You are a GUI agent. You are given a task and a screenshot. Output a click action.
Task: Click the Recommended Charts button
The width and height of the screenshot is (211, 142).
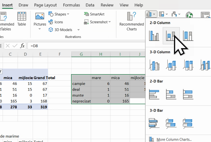[x=132, y=22]
